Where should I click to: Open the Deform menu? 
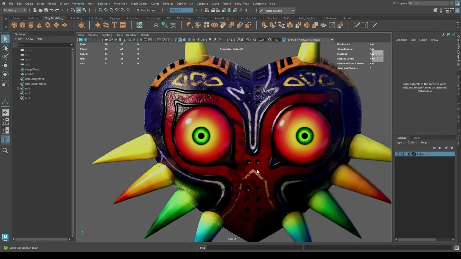(181, 4)
